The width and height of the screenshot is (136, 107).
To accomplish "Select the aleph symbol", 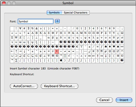I will pos(93,51).
